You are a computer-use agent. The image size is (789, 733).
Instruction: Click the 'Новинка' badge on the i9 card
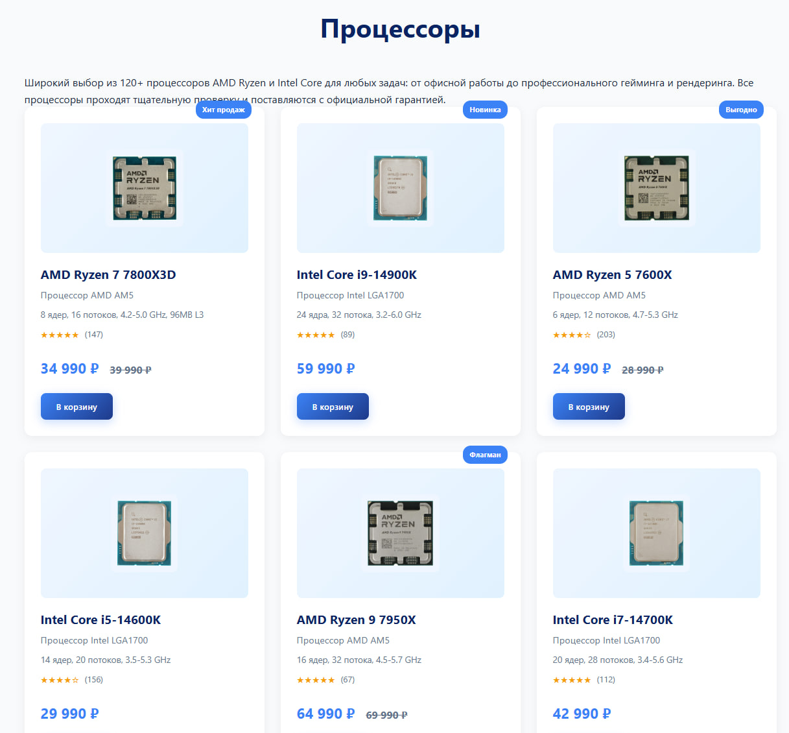click(x=485, y=110)
